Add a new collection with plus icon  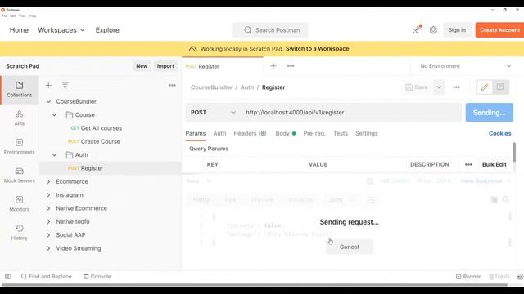tap(49, 85)
